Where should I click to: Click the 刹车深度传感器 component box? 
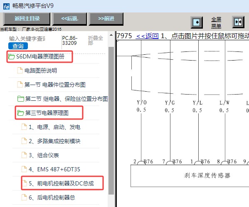coord(190,176)
